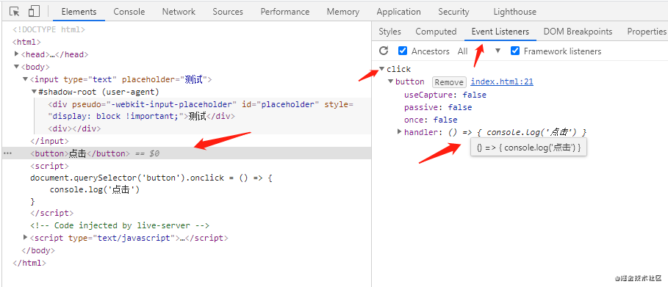The width and height of the screenshot is (668, 287).
Task: Open the Lighthouse tab
Action: coord(514,12)
